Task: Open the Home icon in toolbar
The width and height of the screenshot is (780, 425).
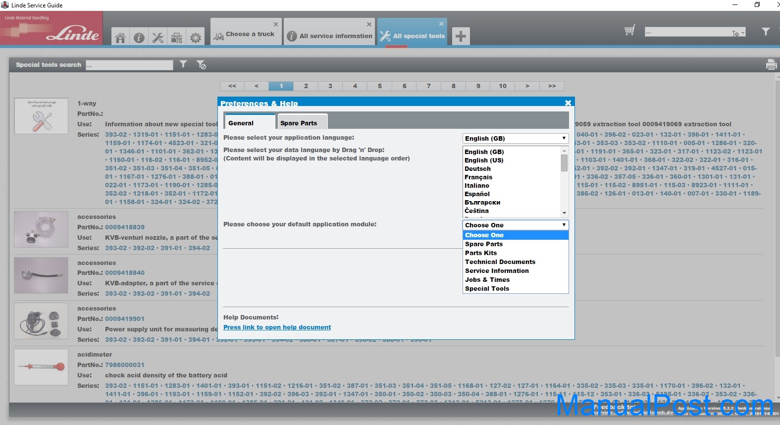Action: click(120, 38)
